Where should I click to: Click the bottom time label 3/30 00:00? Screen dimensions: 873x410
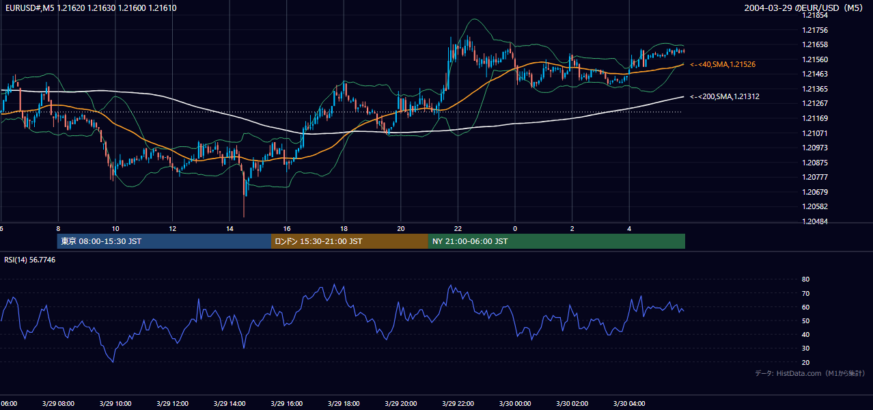[514, 404]
